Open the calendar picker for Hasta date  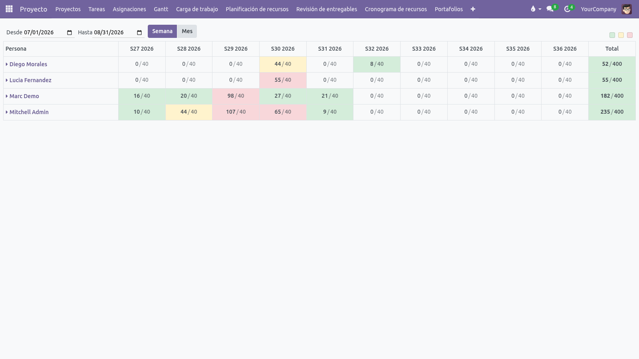click(139, 32)
